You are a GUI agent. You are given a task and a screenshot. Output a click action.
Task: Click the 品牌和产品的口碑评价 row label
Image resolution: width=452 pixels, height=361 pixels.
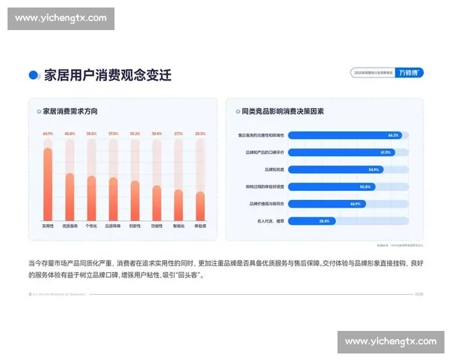click(x=264, y=152)
